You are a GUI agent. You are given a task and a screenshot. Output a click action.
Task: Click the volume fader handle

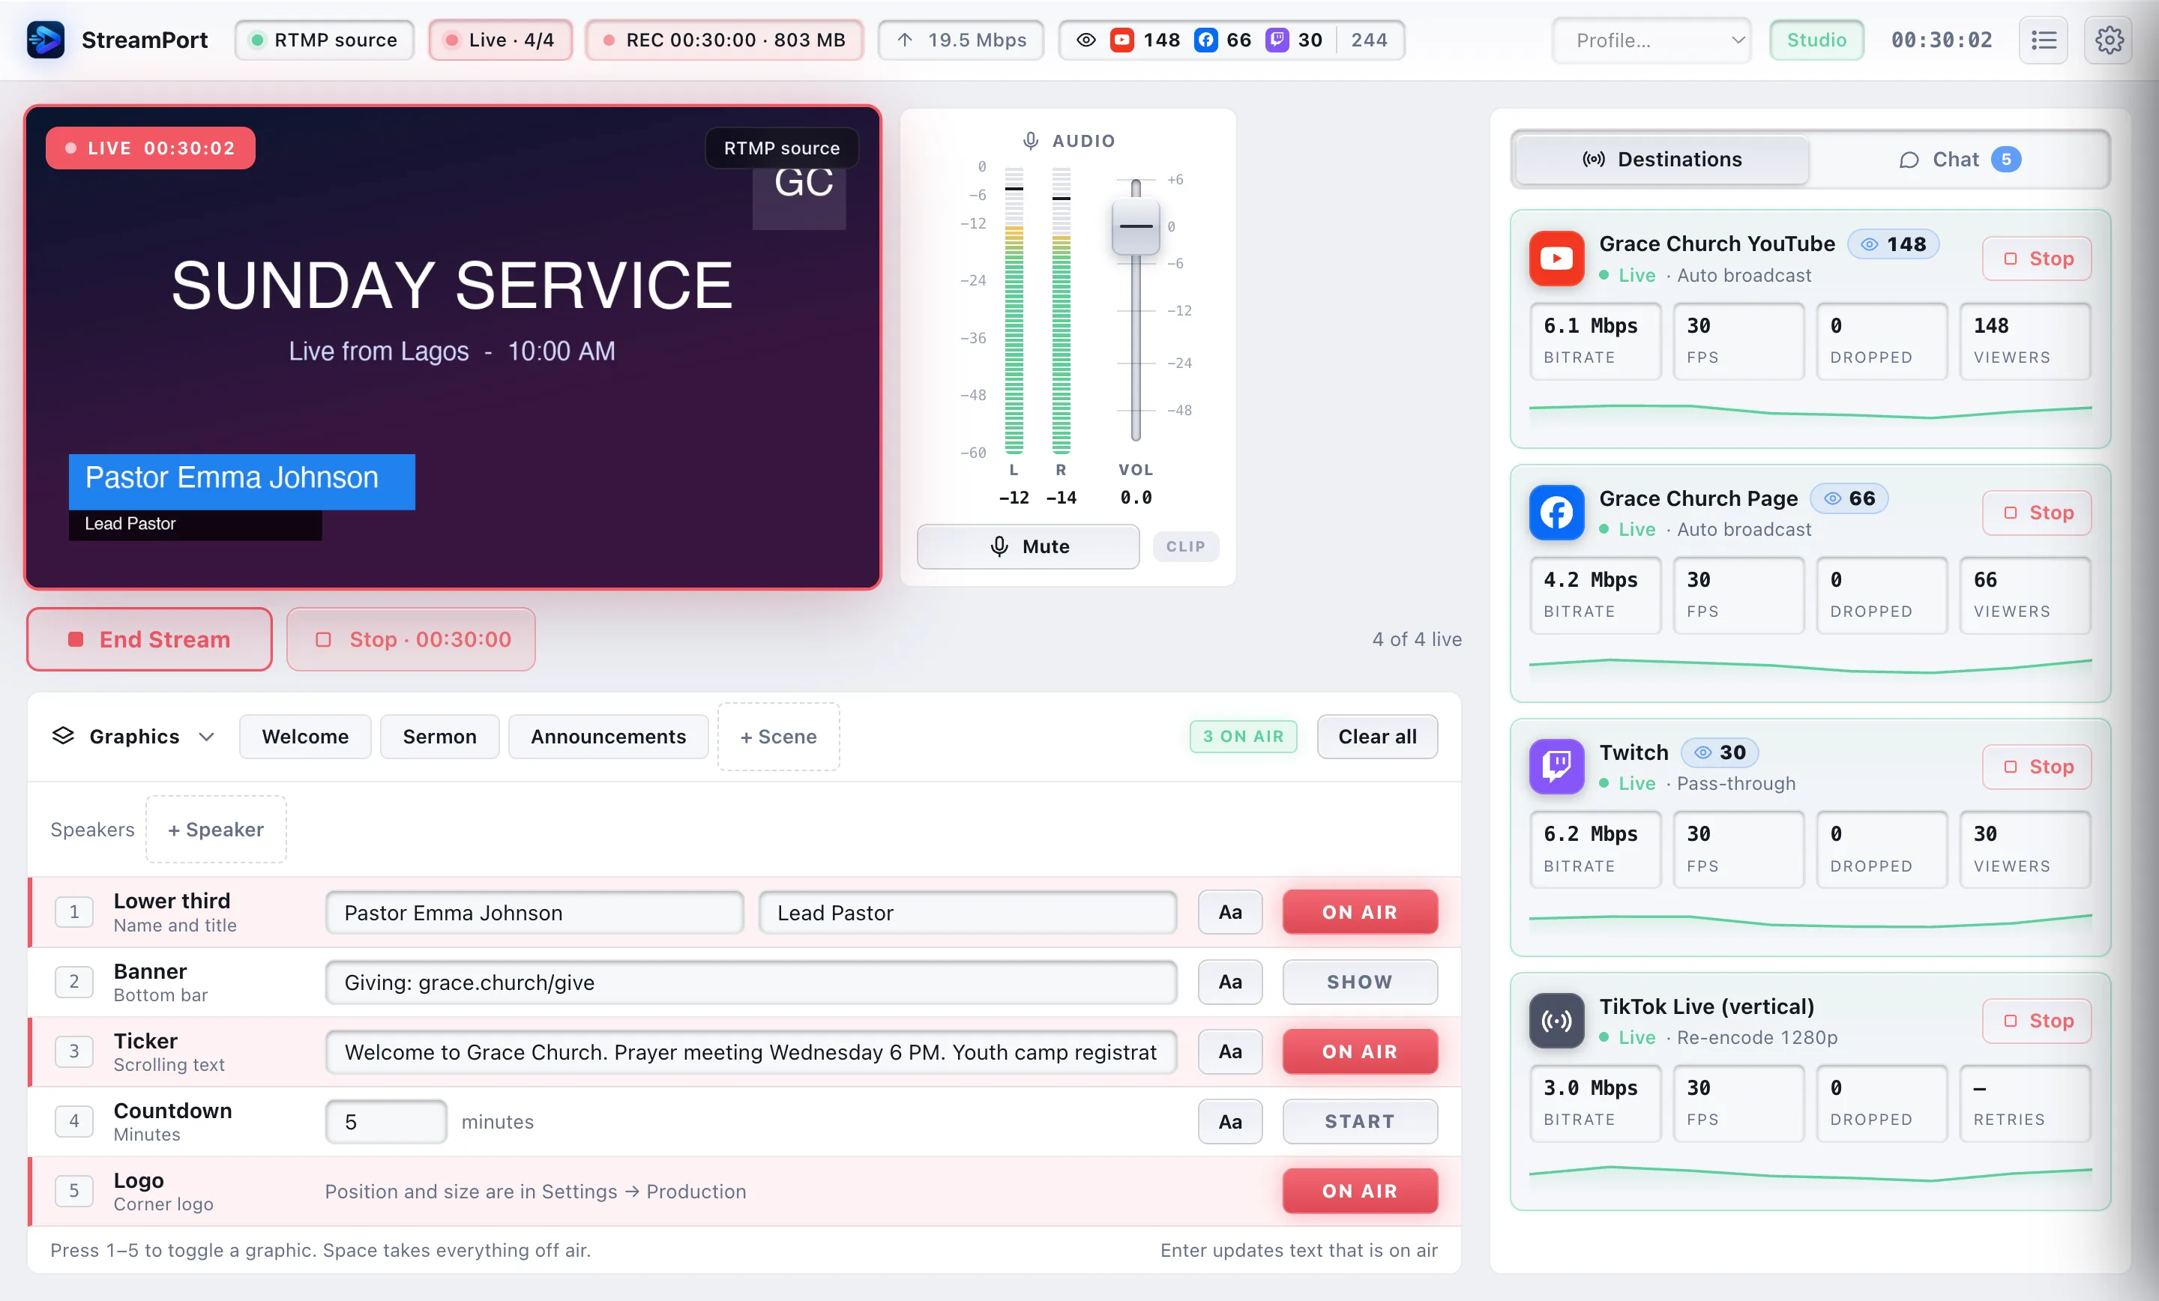click(1136, 227)
